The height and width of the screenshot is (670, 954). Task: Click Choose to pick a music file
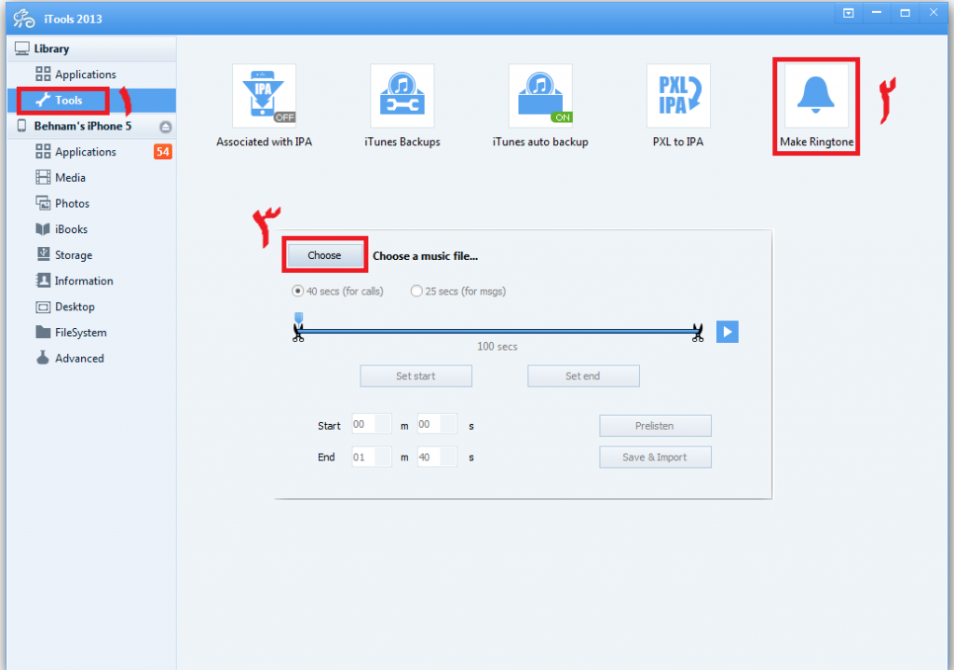coord(325,255)
